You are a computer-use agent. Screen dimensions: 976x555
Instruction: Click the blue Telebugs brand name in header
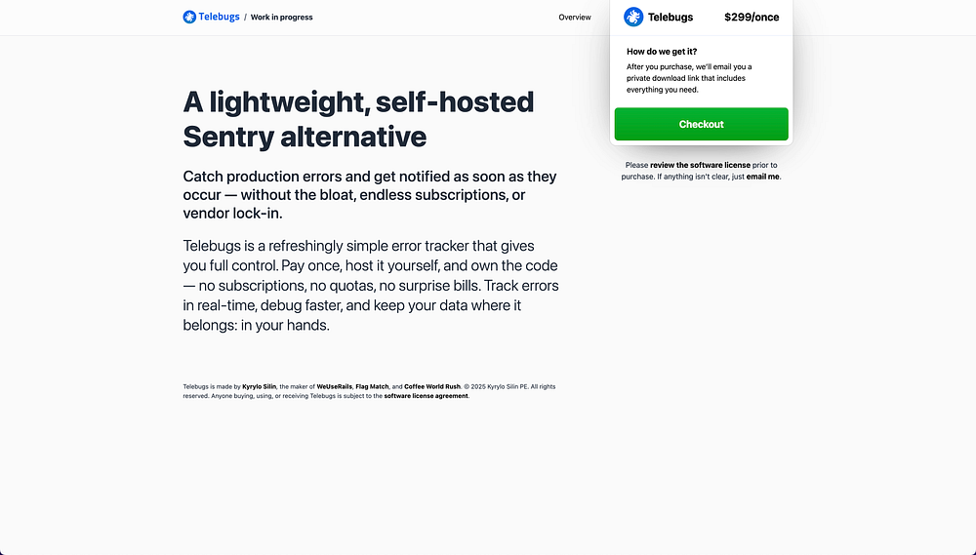pos(220,17)
